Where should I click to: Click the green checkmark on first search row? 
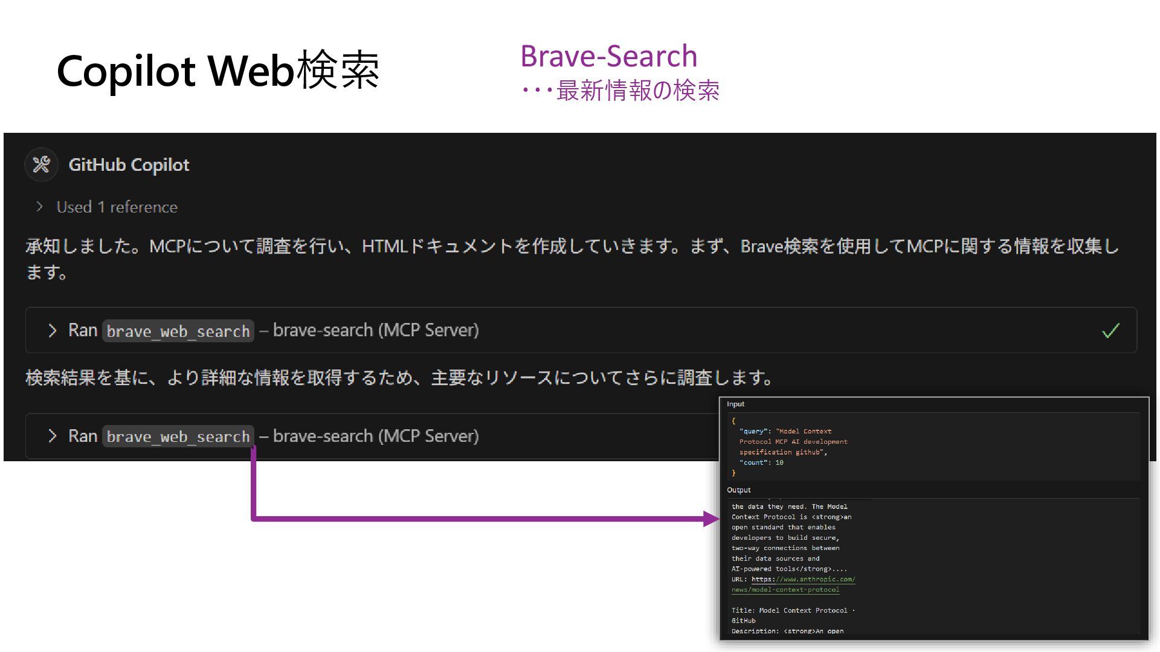point(1110,330)
